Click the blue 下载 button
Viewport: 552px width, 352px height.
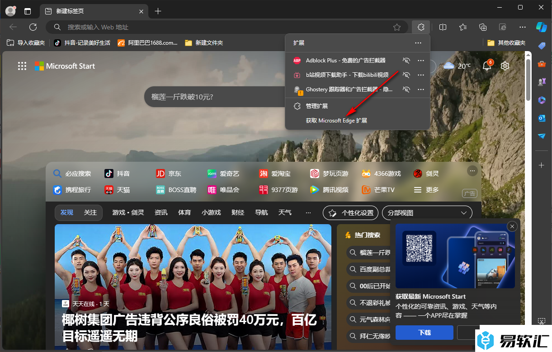(425, 333)
